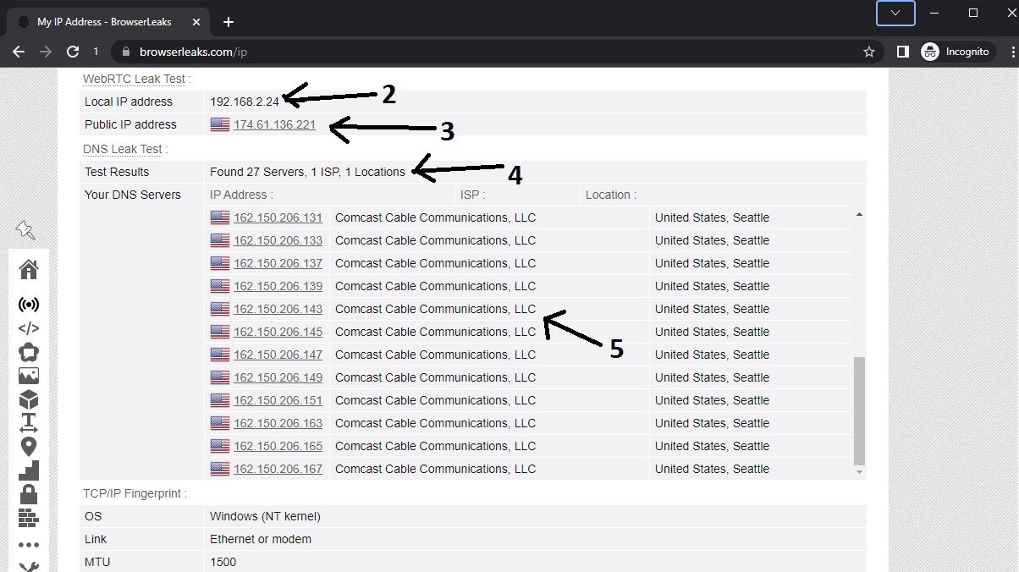Open the stairs-shaped sidebar icon
Image resolution: width=1019 pixels, height=572 pixels.
point(29,470)
